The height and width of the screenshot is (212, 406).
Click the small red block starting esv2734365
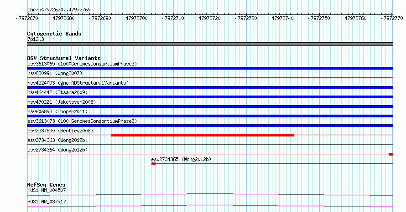(154, 164)
